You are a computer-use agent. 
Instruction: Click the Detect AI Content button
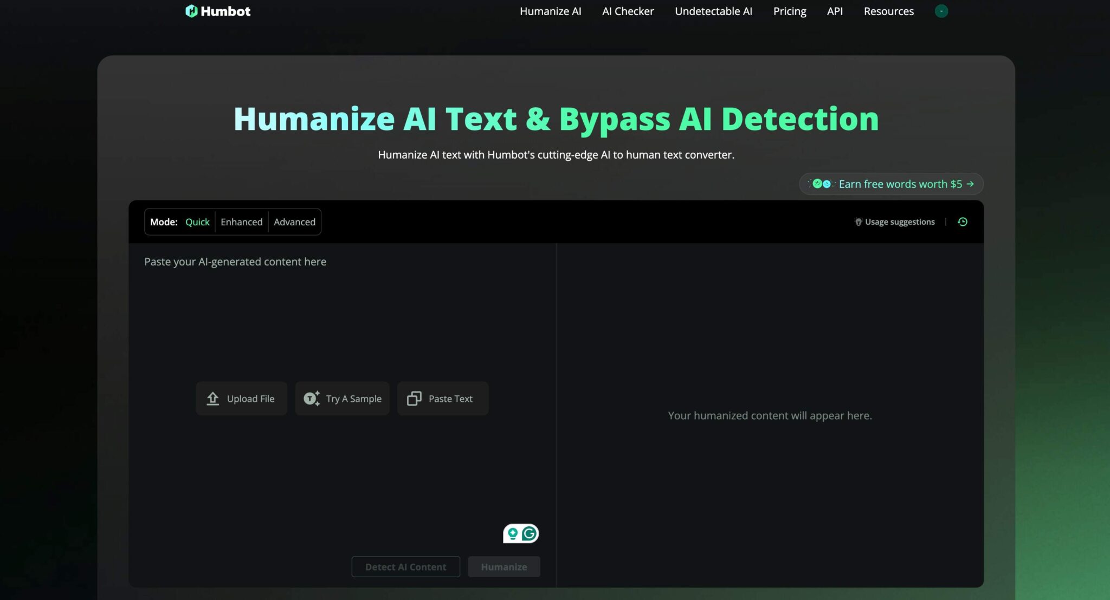point(405,566)
